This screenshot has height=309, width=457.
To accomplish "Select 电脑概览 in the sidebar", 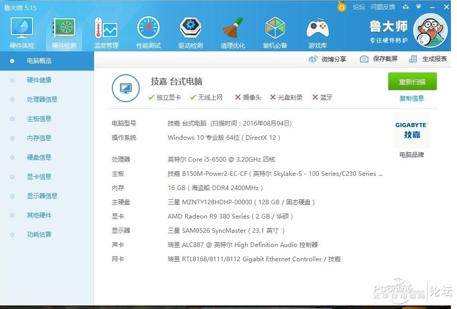I will 47,61.
